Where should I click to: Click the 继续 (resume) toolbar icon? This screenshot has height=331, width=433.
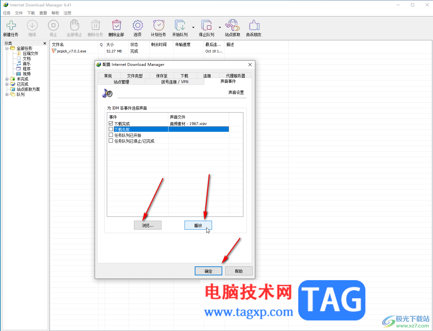[32, 25]
